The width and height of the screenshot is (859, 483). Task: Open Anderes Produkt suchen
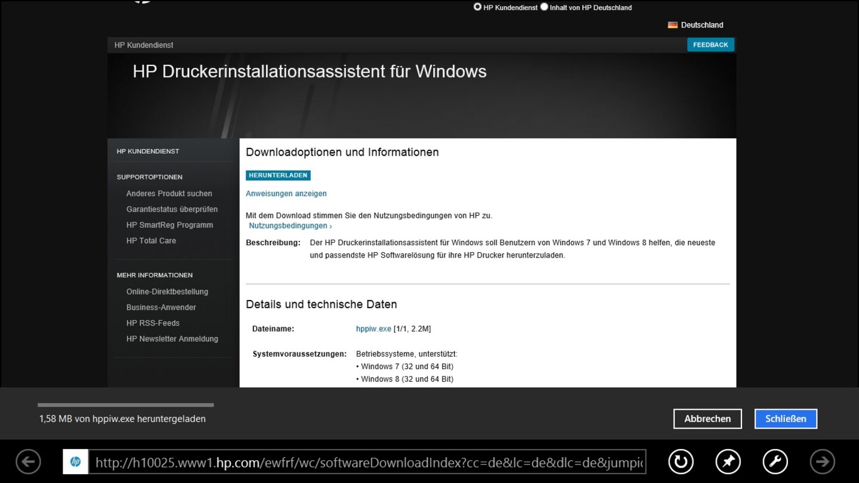pos(169,194)
